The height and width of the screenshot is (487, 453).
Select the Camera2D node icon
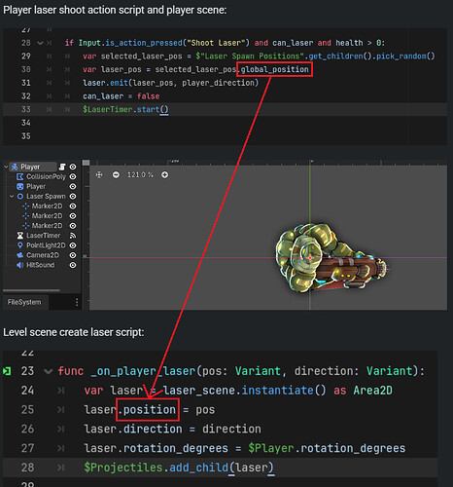pyautogui.click(x=20, y=255)
